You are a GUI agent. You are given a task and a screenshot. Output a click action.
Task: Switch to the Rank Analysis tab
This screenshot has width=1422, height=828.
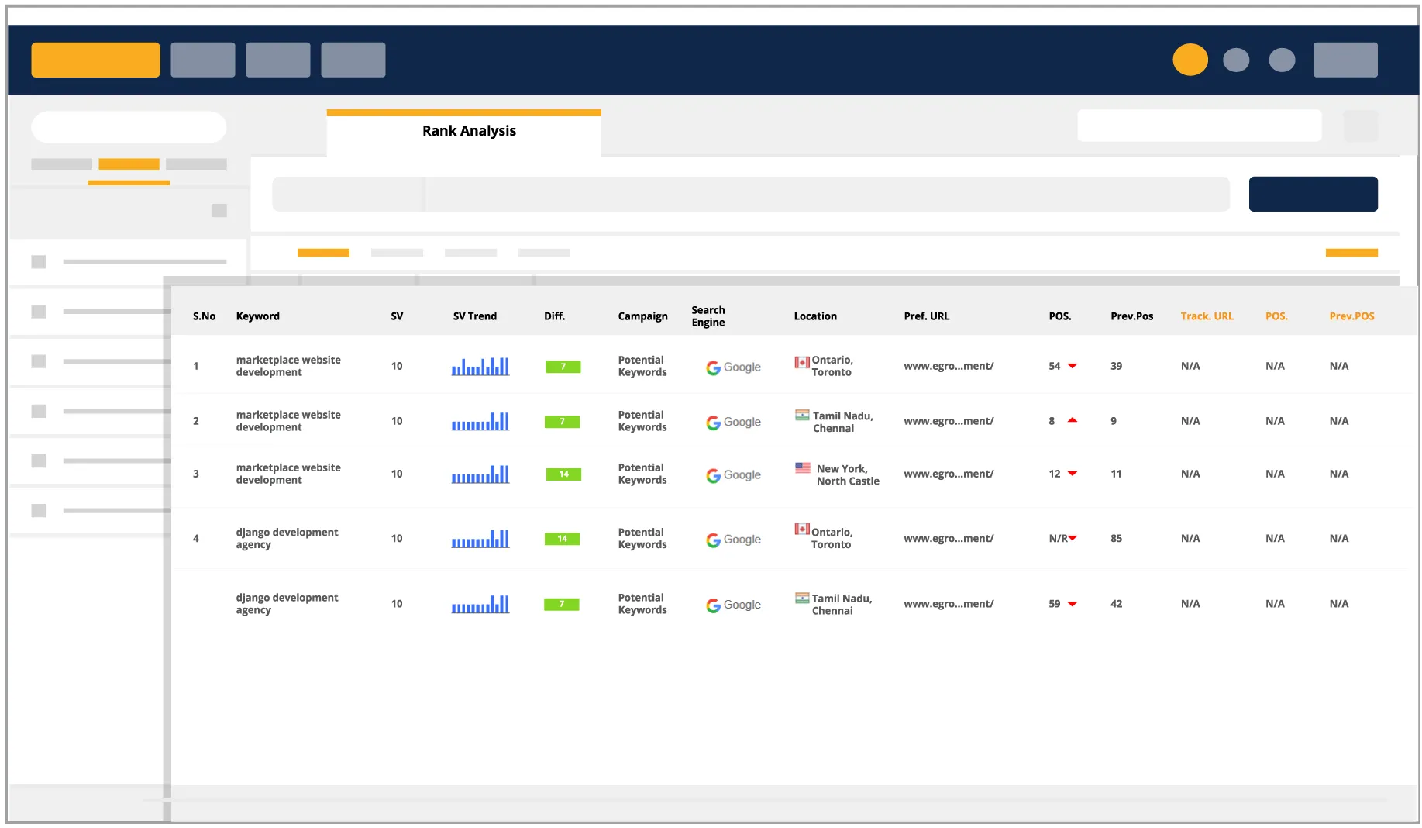tap(468, 131)
